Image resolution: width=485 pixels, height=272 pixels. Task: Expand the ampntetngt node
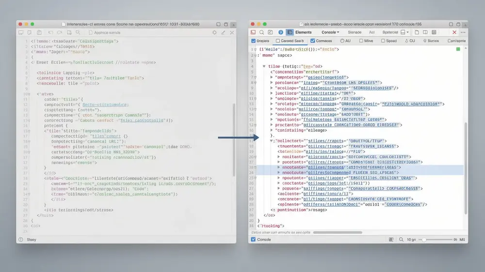coord(272,77)
